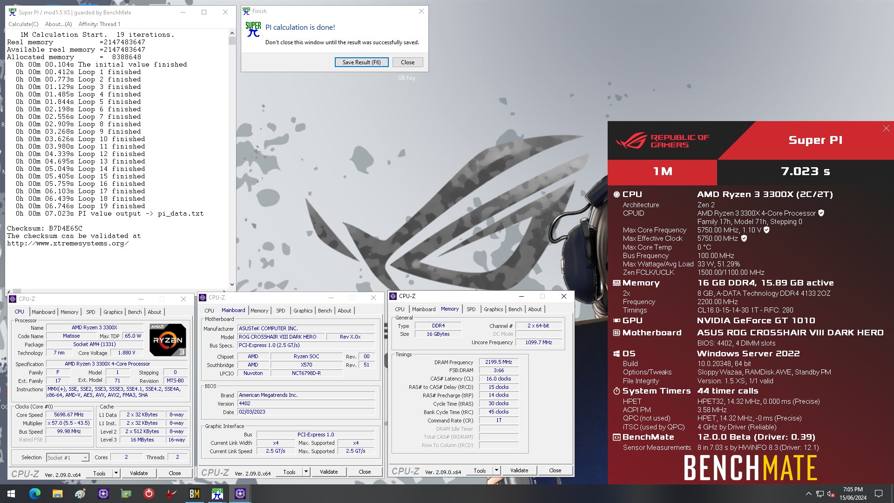Open File Explorer from the taskbar

click(x=57, y=494)
